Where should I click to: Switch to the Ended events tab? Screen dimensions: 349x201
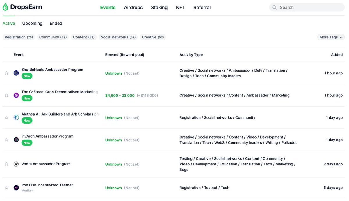[x=56, y=23]
